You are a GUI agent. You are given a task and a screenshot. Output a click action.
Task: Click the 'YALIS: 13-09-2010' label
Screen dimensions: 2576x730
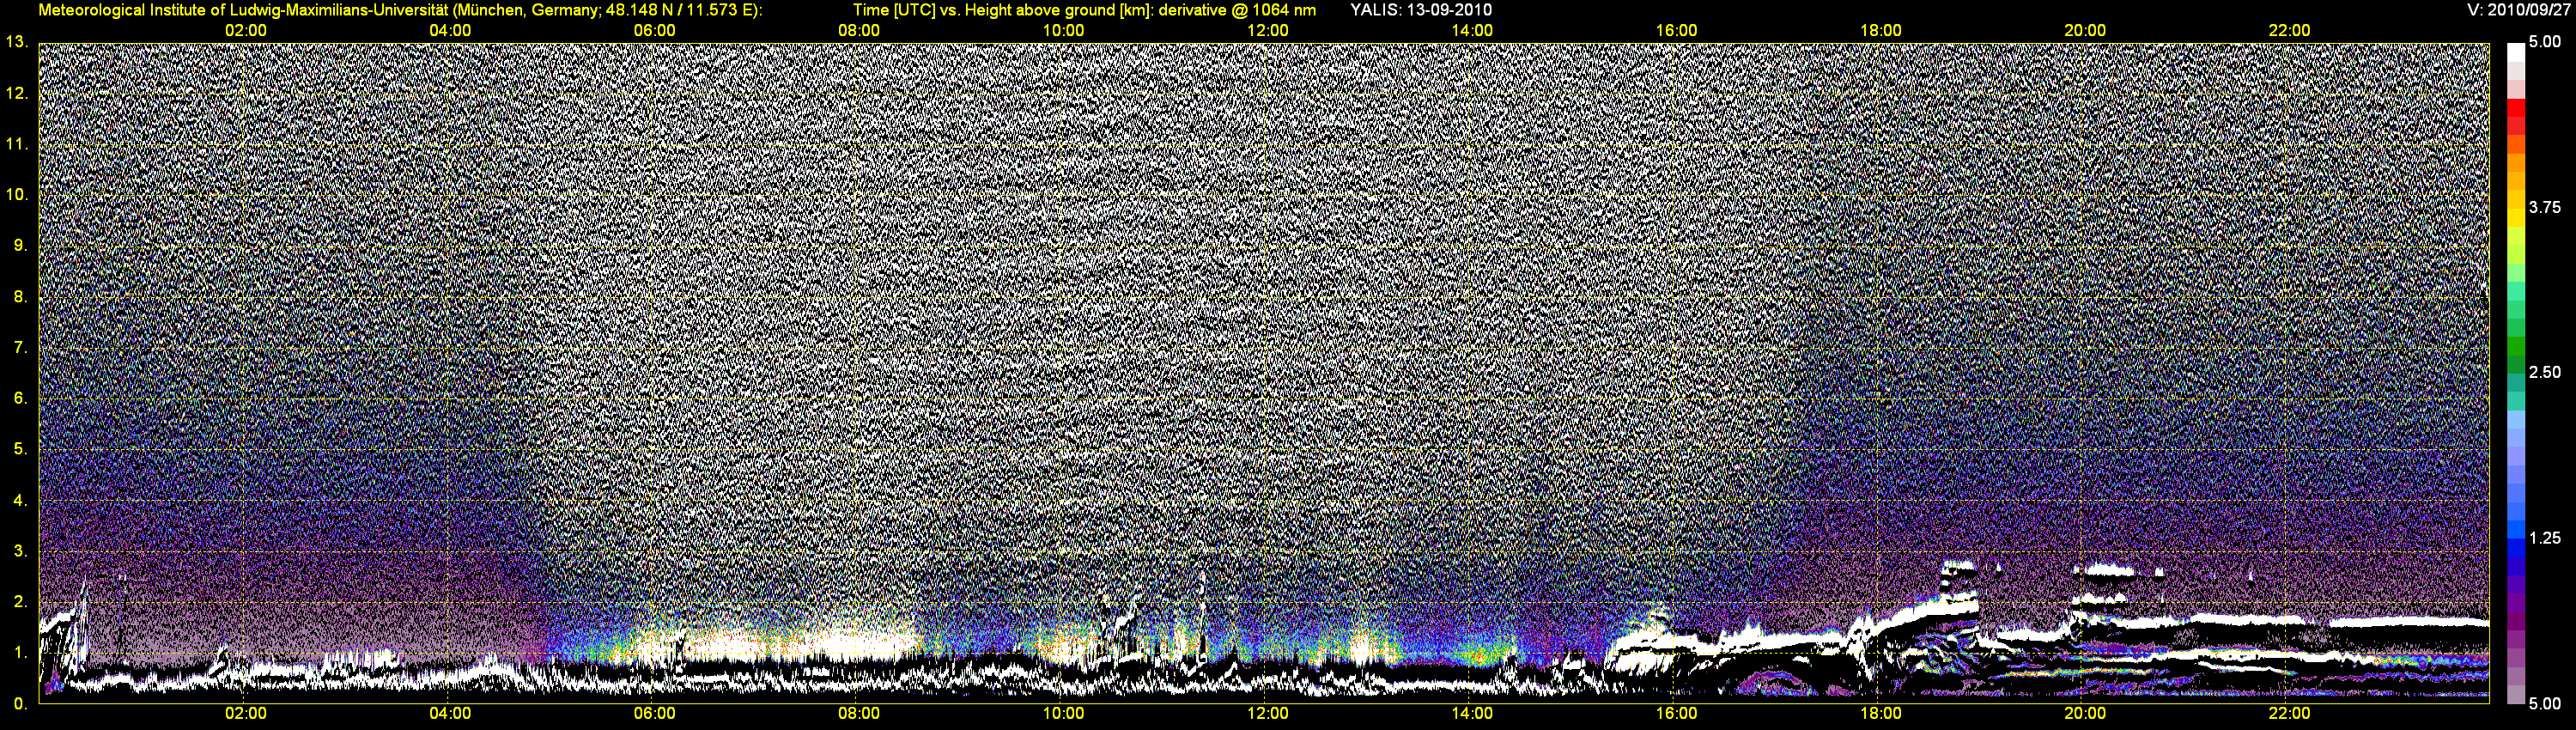pos(1420,10)
